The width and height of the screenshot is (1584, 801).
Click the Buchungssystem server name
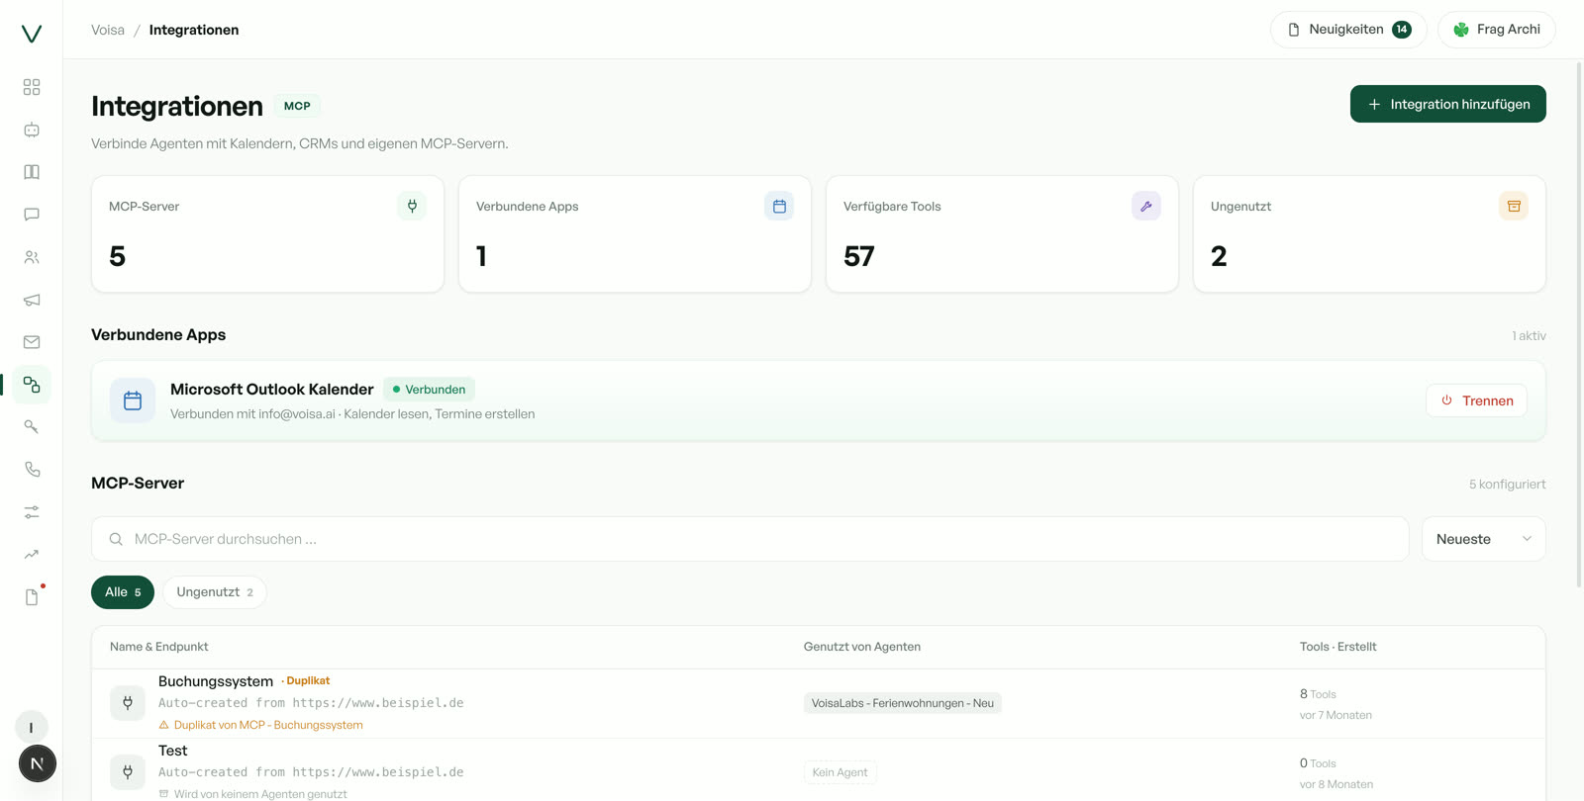coord(216,681)
